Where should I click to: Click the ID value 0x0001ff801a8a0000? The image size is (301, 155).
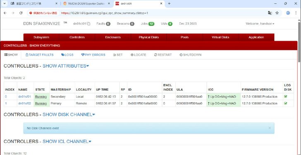[143, 103]
